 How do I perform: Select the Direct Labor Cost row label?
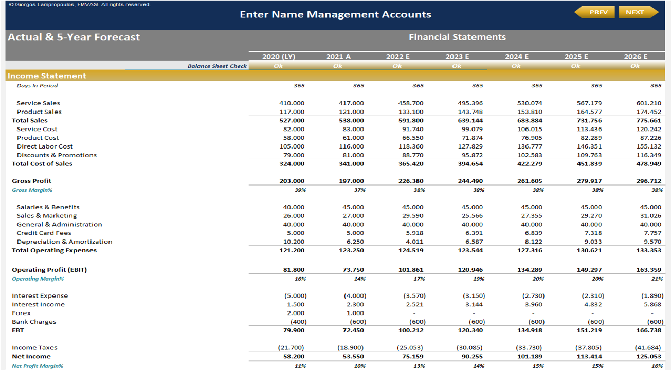pyautogui.click(x=45, y=146)
